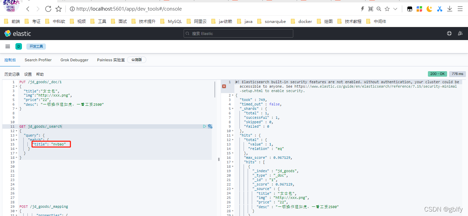468x216 pixels.
Task: Open the MySQL bookmark folder
Action: (x=171, y=21)
